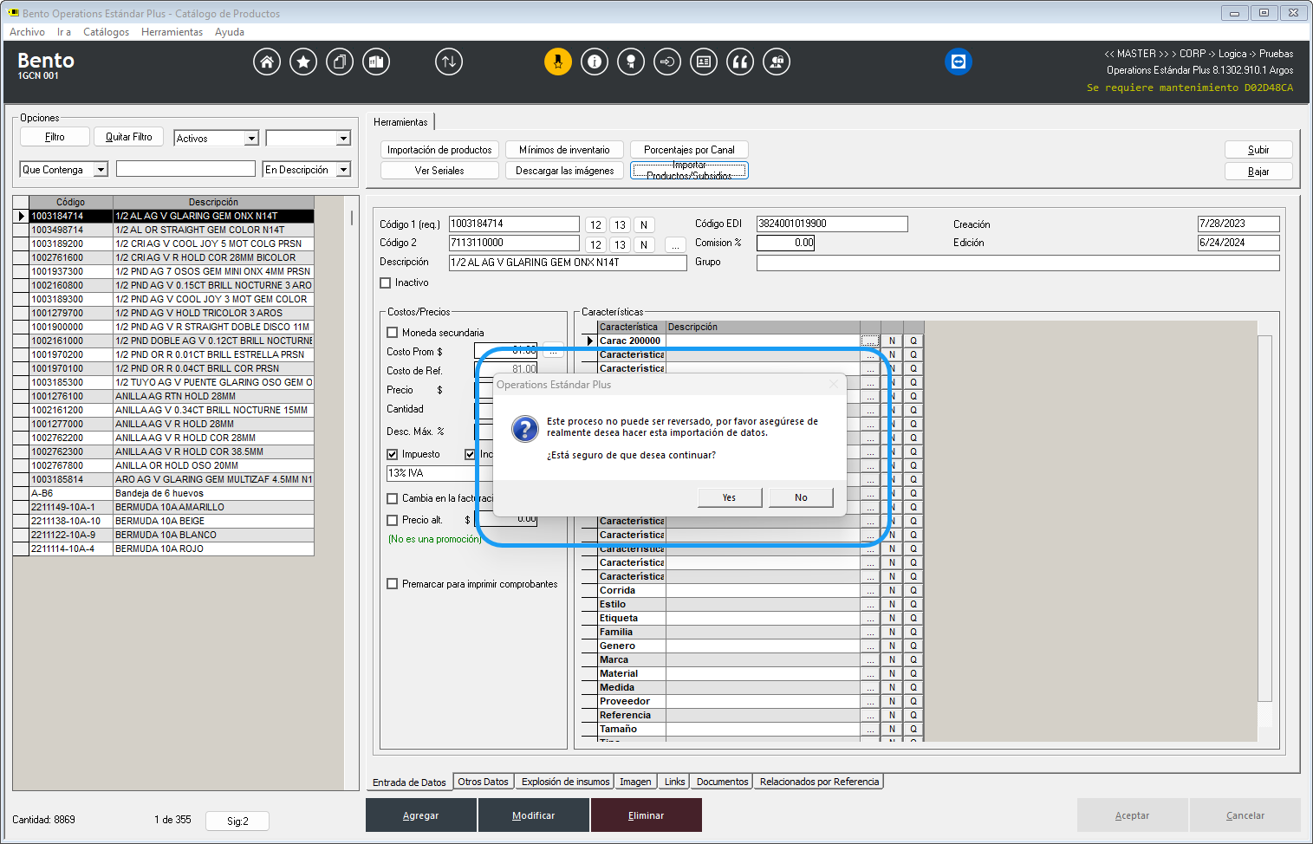Click the quotation marks toolbar icon
Viewport: 1313px width, 844px height.
(740, 62)
